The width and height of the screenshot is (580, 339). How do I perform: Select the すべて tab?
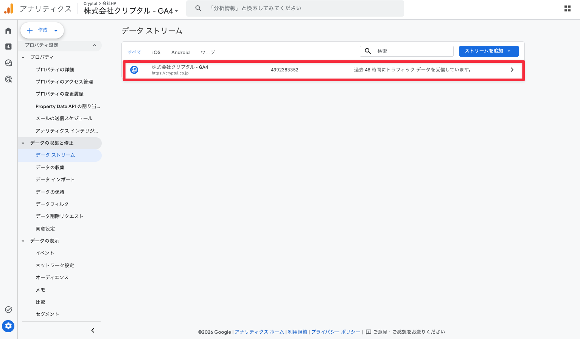(134, 53)
